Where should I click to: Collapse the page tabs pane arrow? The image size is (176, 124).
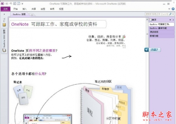tap(173, 20)
